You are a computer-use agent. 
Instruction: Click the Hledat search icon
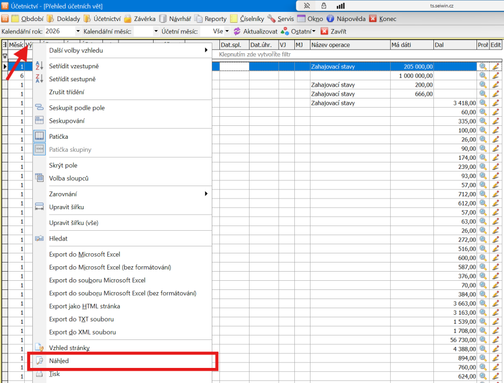[39, 238]
